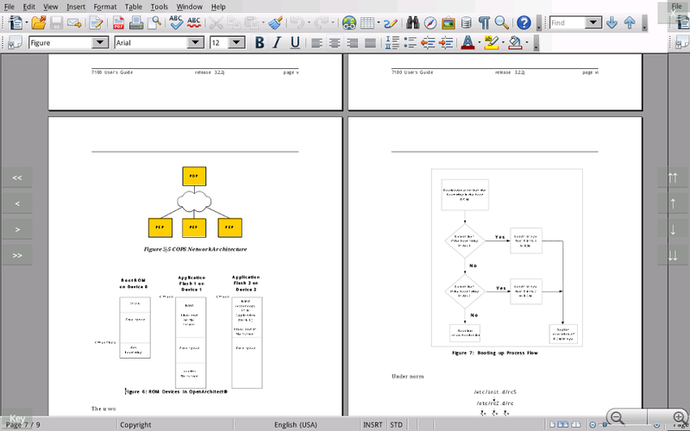The image size is (690, 431).
Task: Run Spelling and Grammar check
Action: 176,22
